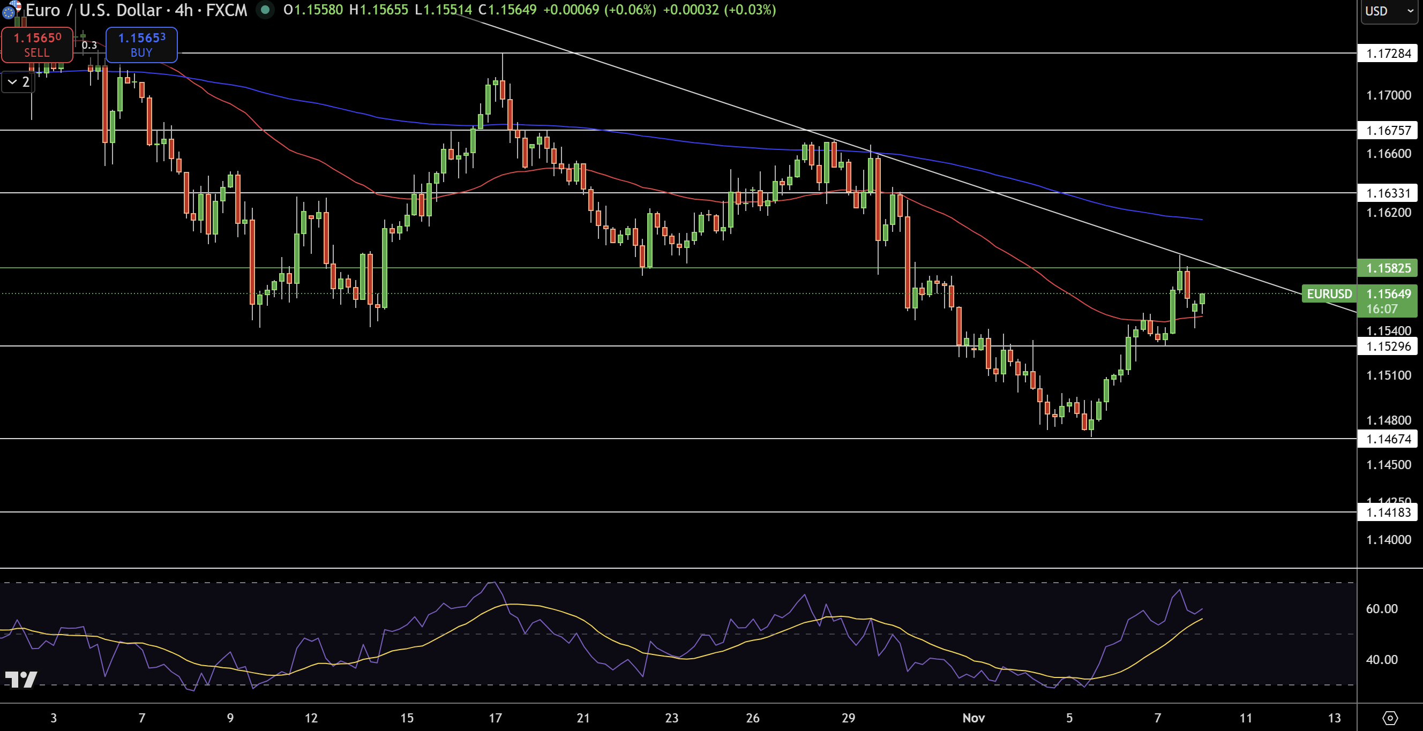Click the 1.17000 price scale value
This screenshot has width=1423, height=731.
tap(1388, 95)
